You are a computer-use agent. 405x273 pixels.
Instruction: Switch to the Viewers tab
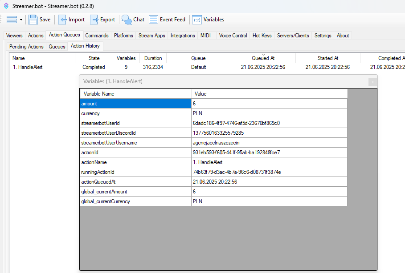pos(14,36)
